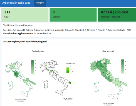Screen dimensions: 136x106
Task: Select the highlighted province in Tuscany on province map
Action: click(51, 71)
